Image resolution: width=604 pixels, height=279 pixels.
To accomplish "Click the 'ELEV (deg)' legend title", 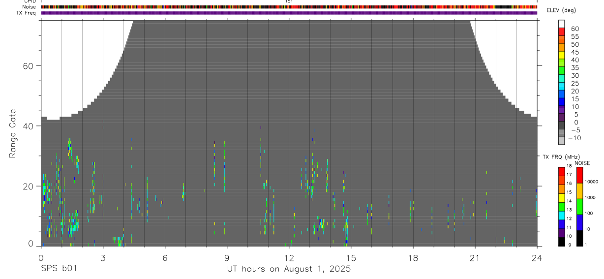I will (x=561, y=11).
